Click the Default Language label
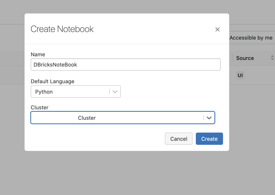Screen dimensions: 275x195 click(52, 81)
